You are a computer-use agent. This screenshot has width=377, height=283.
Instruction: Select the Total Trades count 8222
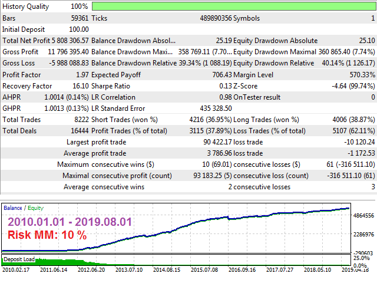(x=80, y=120)
